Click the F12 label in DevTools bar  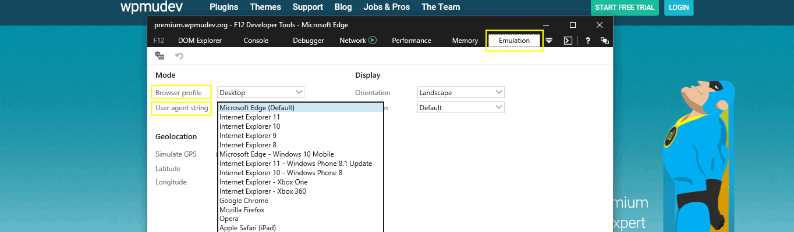coord(158,41)
